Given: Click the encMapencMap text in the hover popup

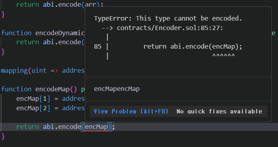Looking at the screenshot, I should (117, 89).
